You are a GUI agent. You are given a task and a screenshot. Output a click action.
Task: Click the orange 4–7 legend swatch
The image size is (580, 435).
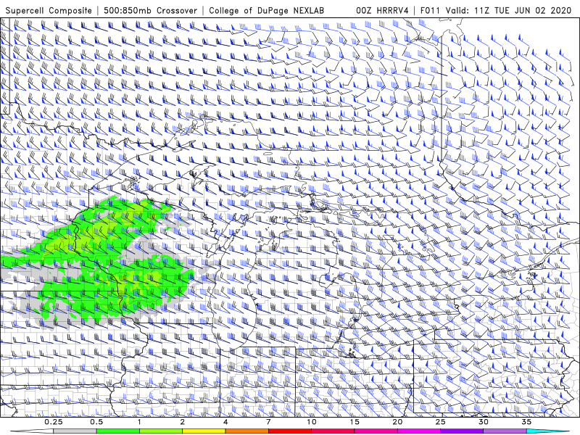pos(246,431)
